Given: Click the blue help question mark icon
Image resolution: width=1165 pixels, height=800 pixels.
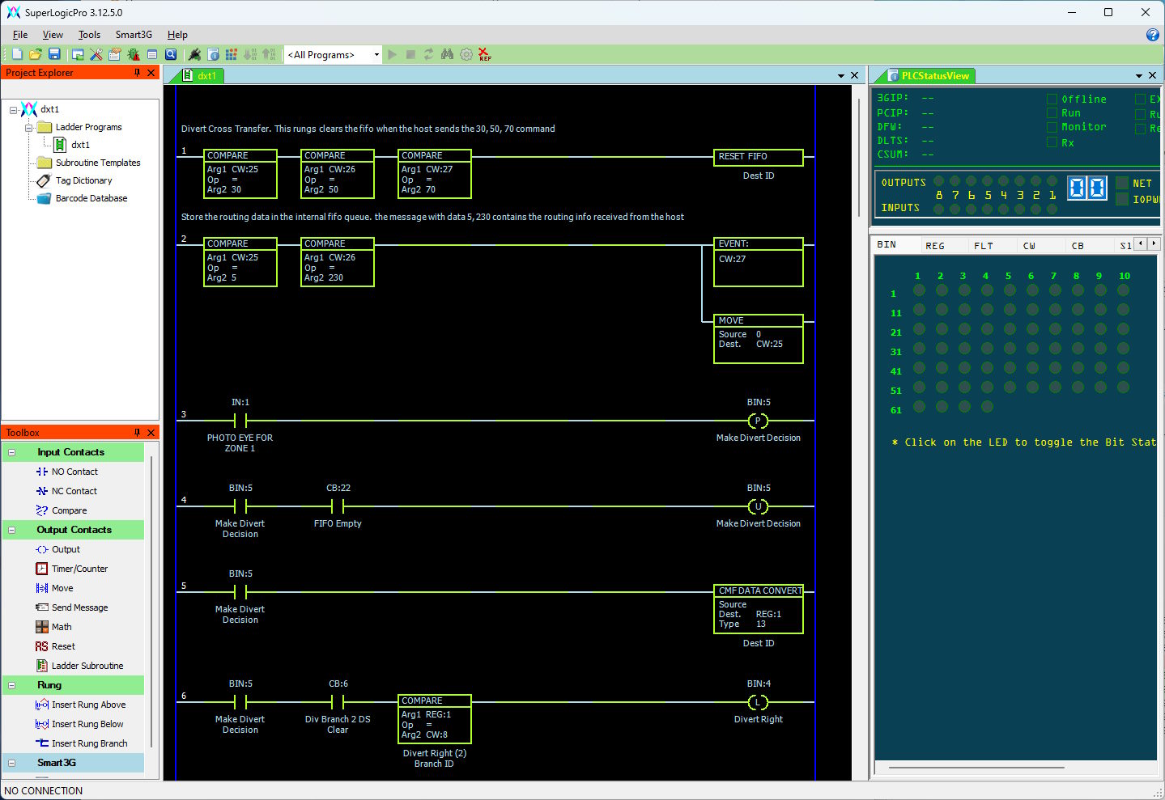Looking at the screenshot, I should [1153, 35].
